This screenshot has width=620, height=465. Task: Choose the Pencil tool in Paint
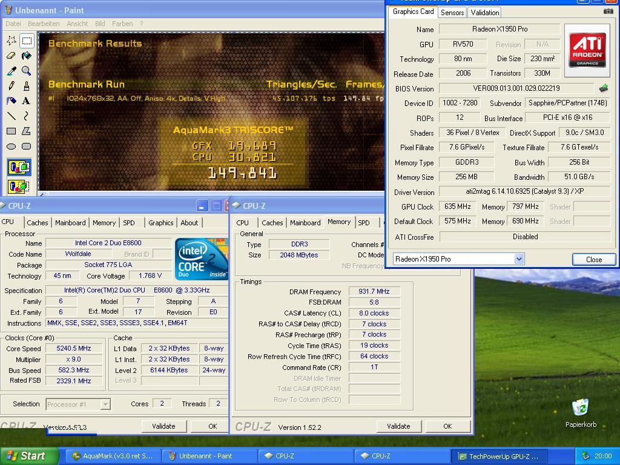coord(12,86)
